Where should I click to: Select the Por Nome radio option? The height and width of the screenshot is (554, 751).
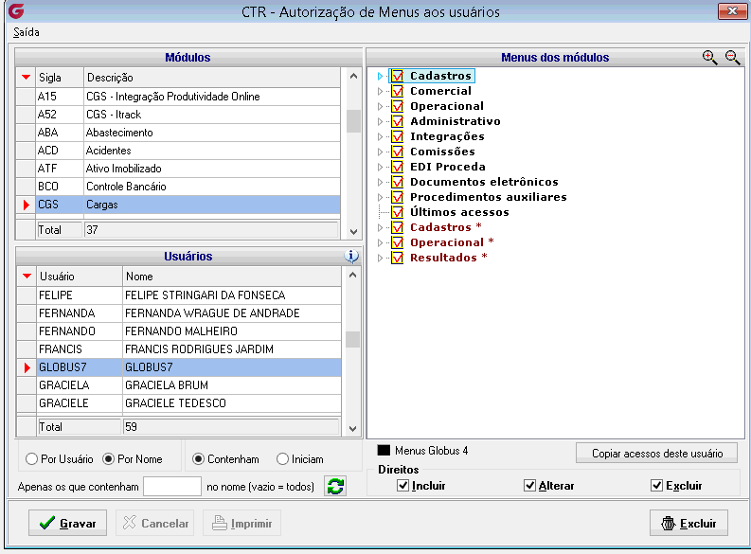tap(108, 458)
